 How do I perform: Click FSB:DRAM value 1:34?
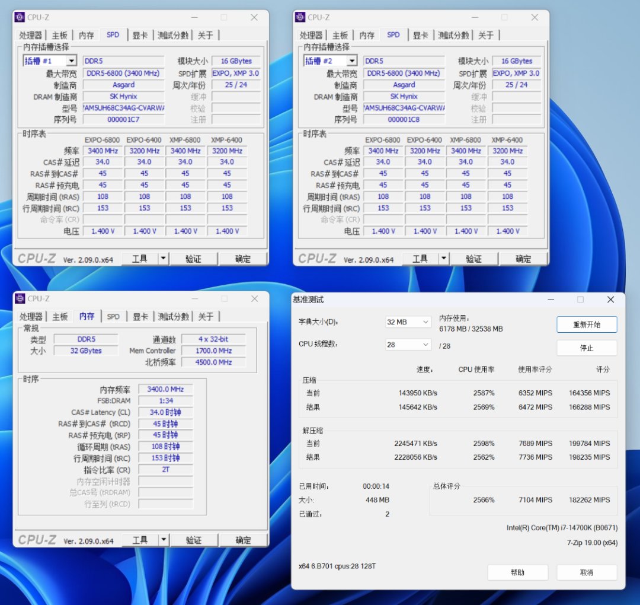[x=165, y=400]
